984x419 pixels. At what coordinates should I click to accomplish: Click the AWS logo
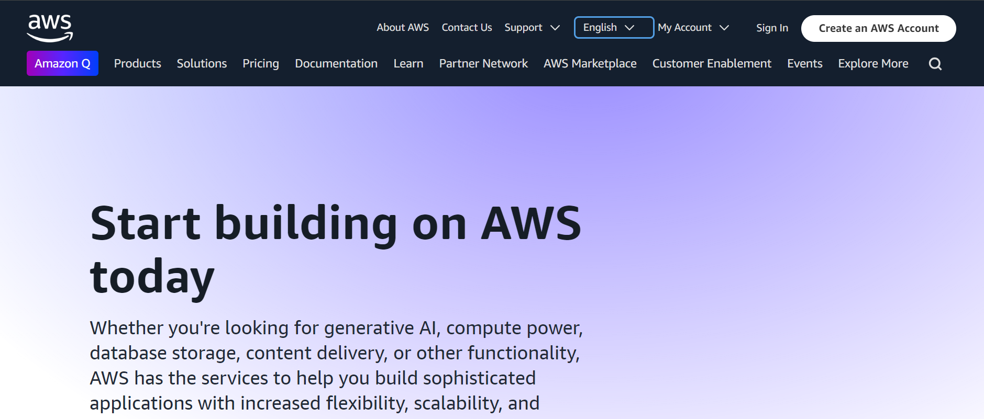pyautogui.click(x=49, y=27)
